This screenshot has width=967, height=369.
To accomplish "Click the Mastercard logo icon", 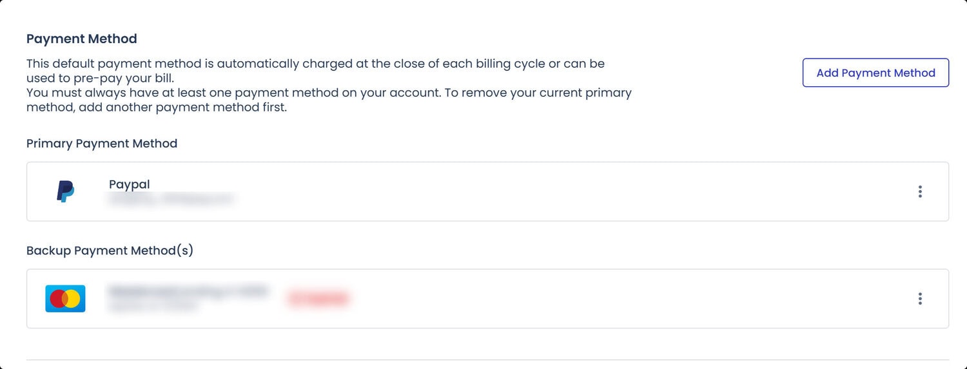I will coord(65,299).
